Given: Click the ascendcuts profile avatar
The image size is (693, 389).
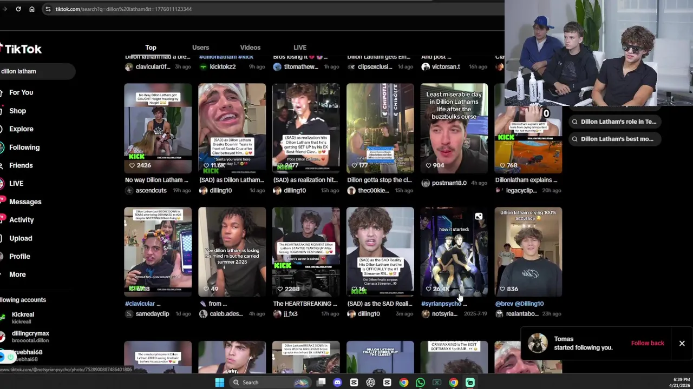Looking at the screenshot, I should click(x=129, y=191).
